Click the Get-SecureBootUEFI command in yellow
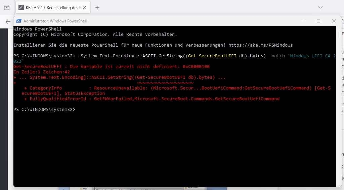 click(212, 56)
